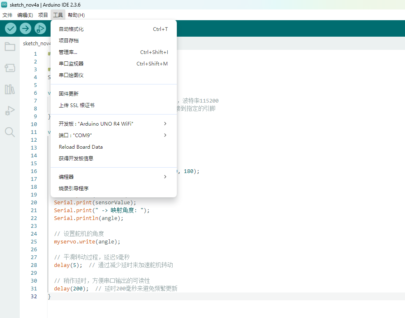Open the 文件 menu
The image size is (405, 318).
[x=7, y=15]
